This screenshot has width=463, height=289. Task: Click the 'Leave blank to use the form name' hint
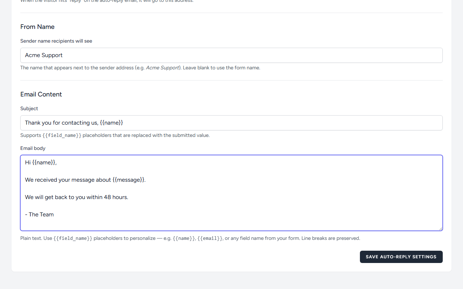pos(221,68)
